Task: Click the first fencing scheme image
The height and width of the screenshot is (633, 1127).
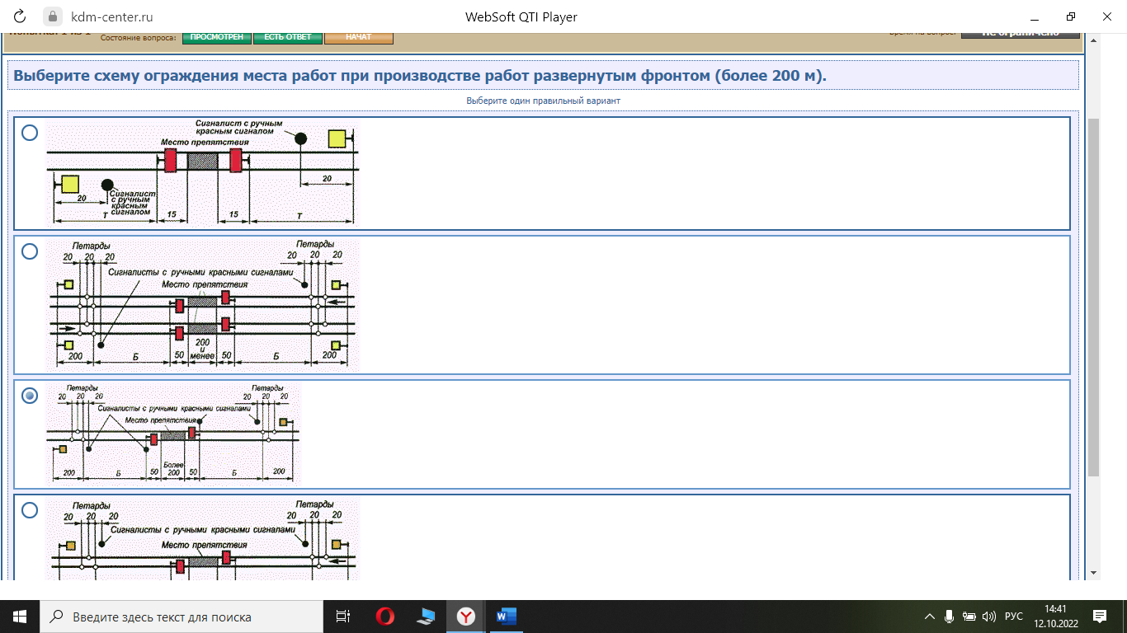Action: [x=203, y=173]
